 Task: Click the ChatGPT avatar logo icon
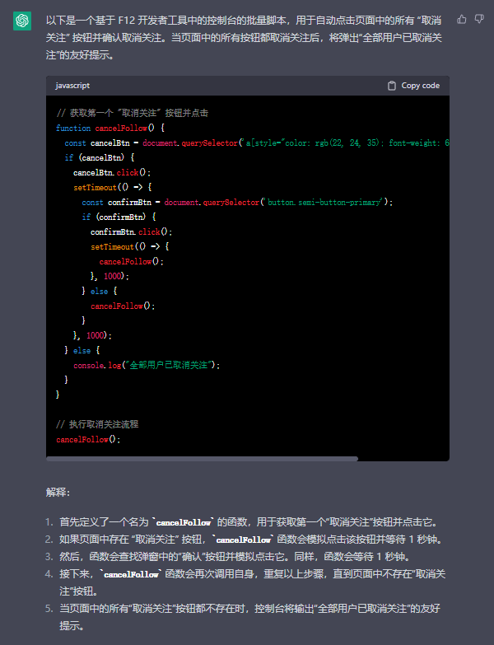pos(22,21)
